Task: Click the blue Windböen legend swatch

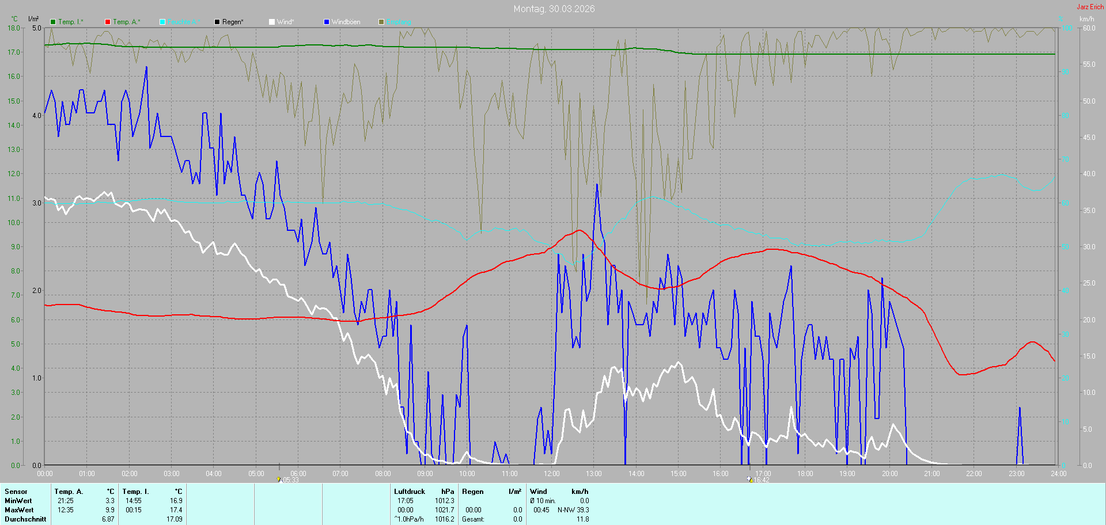Action: (327, 22)
